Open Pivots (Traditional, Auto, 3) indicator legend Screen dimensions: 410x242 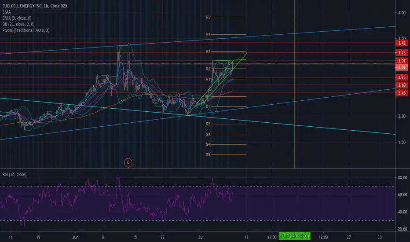pos(26,30)
